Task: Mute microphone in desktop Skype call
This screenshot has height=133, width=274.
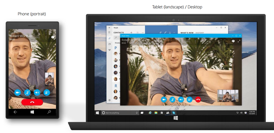Action: (x=173, y=99)
